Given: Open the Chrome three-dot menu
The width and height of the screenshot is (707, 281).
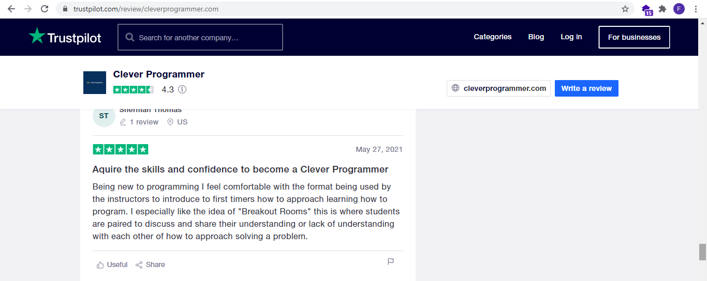Looking at the screenshot, I should [x=696, y=9].
